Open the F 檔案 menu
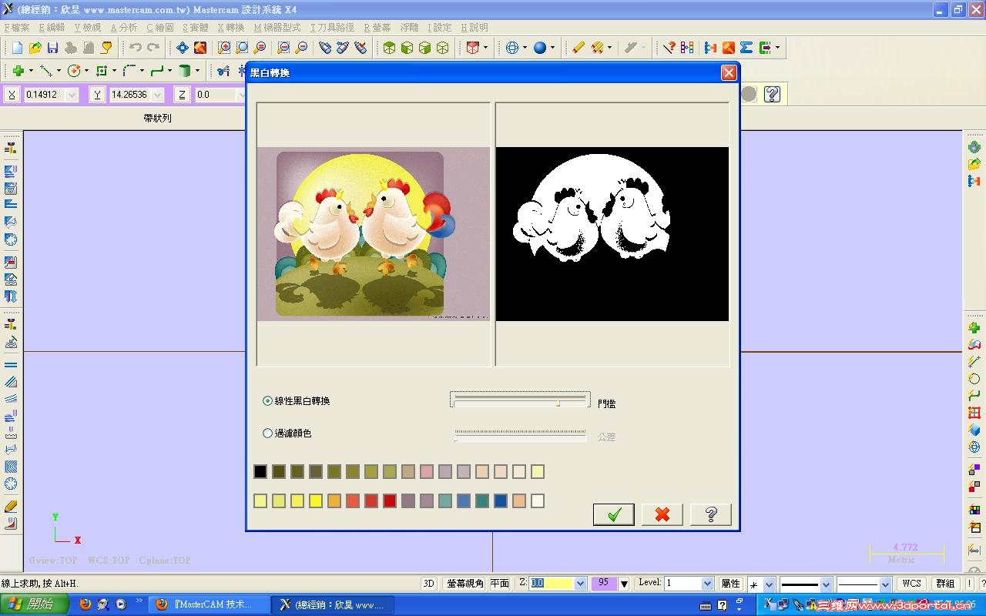This screenshot has width=986, height=616. click(x=17, y=28)
